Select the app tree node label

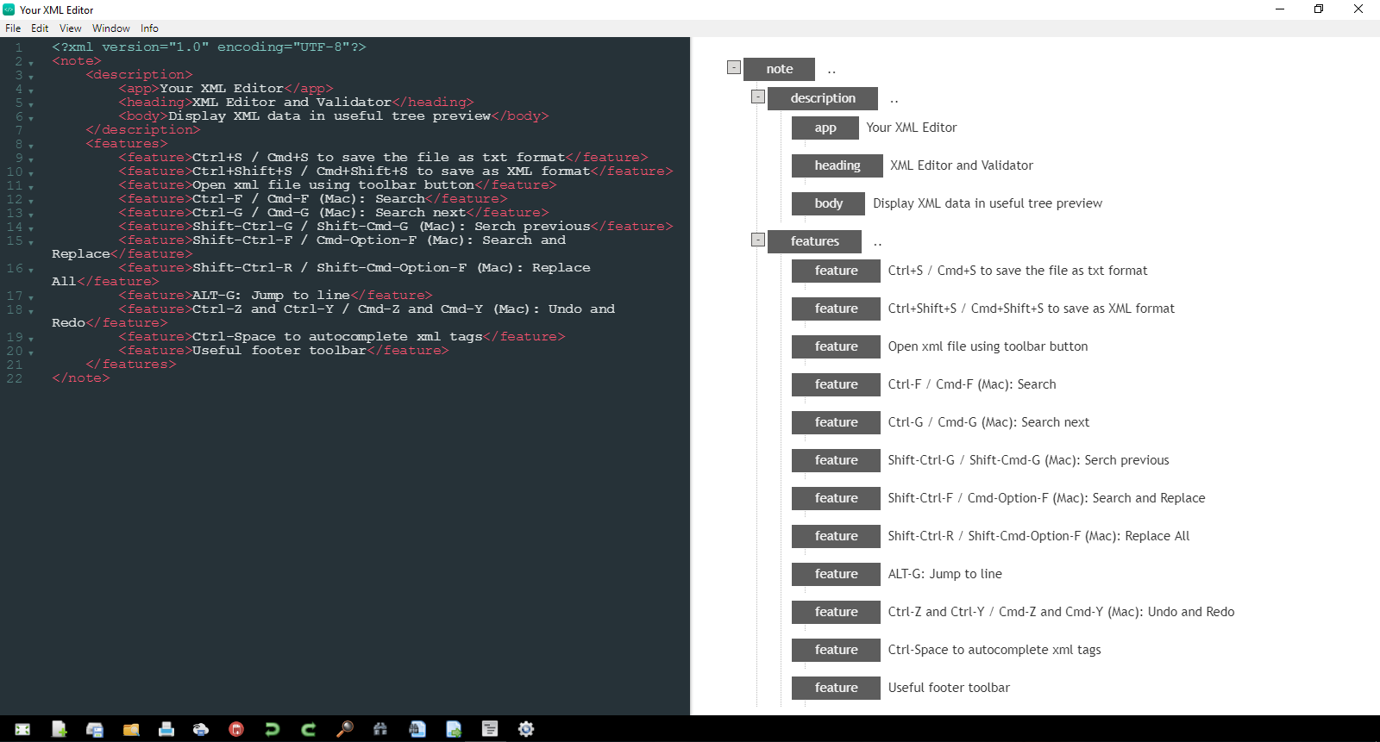coord(825,128)
